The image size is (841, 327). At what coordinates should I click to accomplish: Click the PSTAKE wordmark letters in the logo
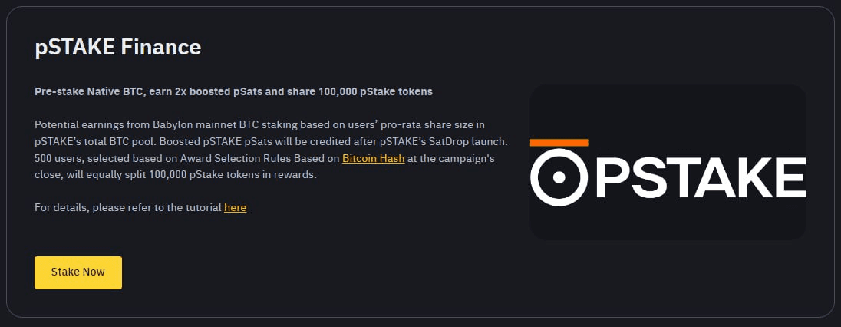pos(701,177)
